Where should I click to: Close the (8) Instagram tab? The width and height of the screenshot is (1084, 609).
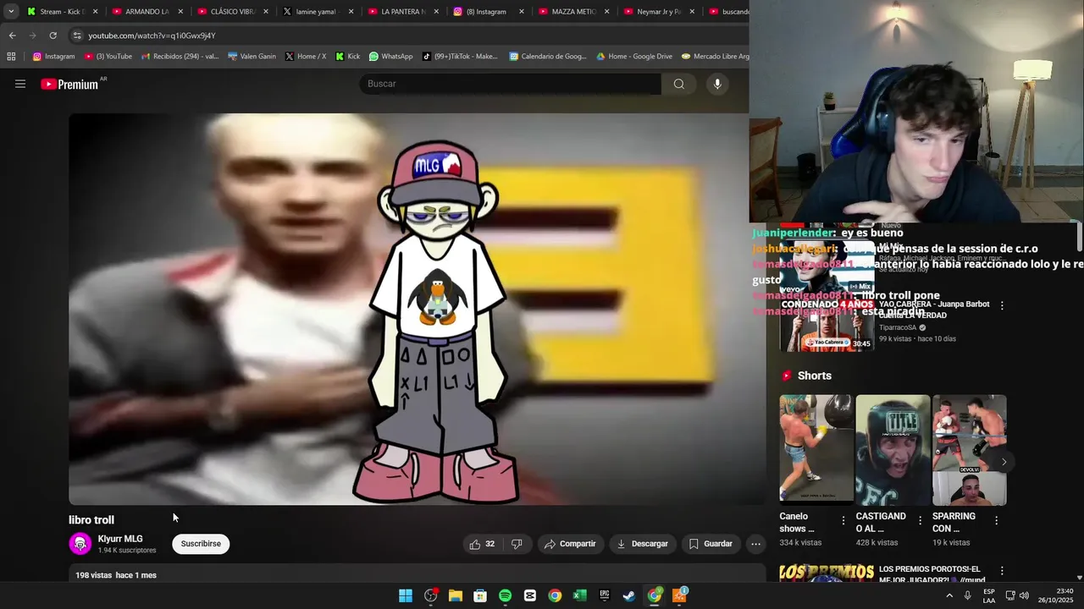[521, 12]
